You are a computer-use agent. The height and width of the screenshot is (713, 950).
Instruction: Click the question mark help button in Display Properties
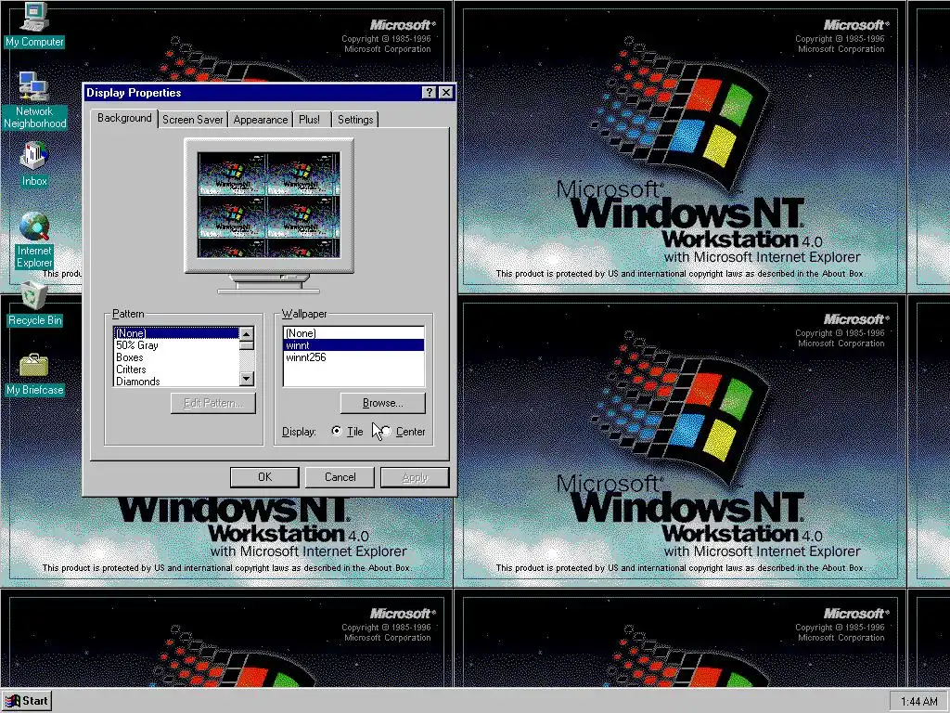[x=429, y=92]
